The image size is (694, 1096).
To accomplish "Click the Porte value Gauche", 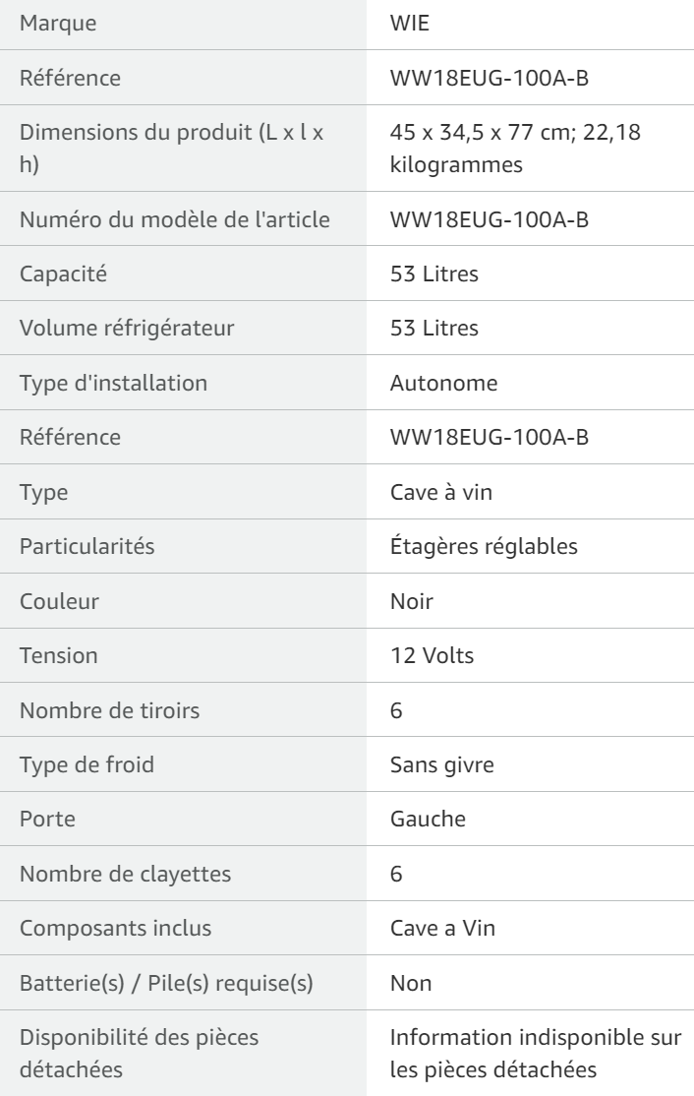I will click(x=428, y=820).
